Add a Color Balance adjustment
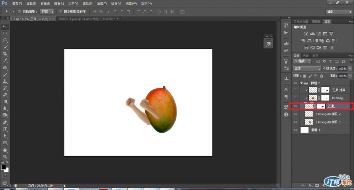The image size is (354, 190). coord(309,41)
